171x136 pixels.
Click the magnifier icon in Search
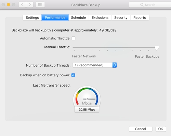click(142, 5)
